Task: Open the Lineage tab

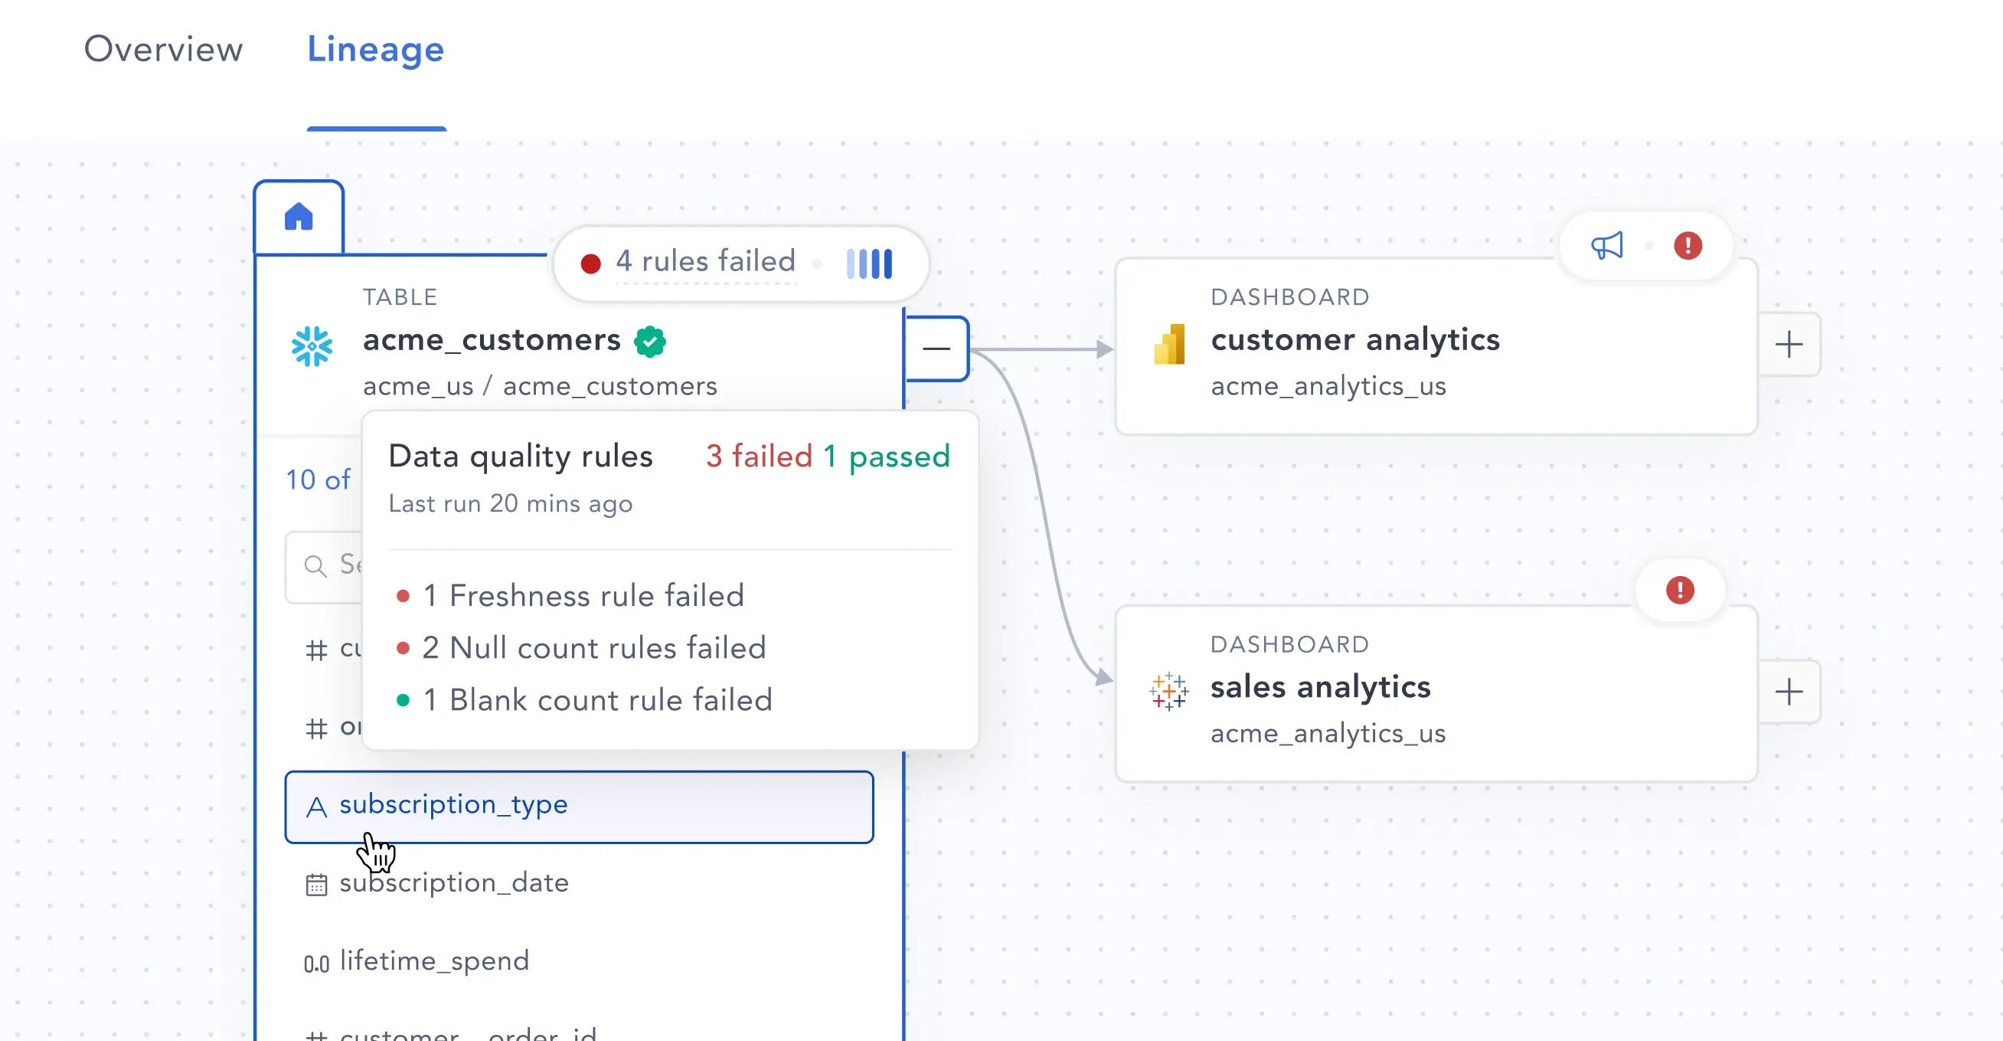Action: (x=375, y=49)
